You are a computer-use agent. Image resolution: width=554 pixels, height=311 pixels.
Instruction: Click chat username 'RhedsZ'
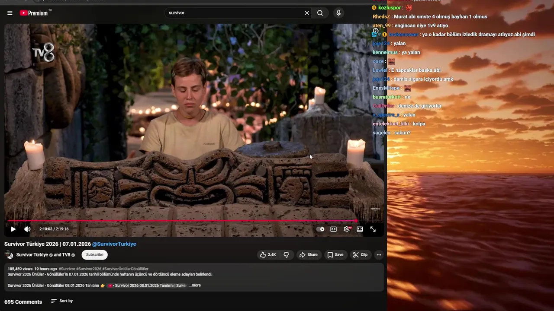click(382, 17)
